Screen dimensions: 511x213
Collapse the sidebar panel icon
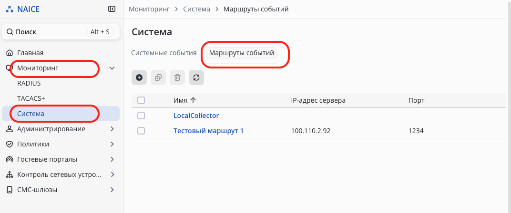click(112, 9)
